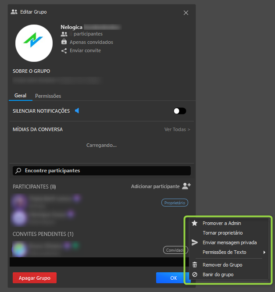Click the Proprietário badge
Viewport: 275px width, 292px height.
point(175,203)
